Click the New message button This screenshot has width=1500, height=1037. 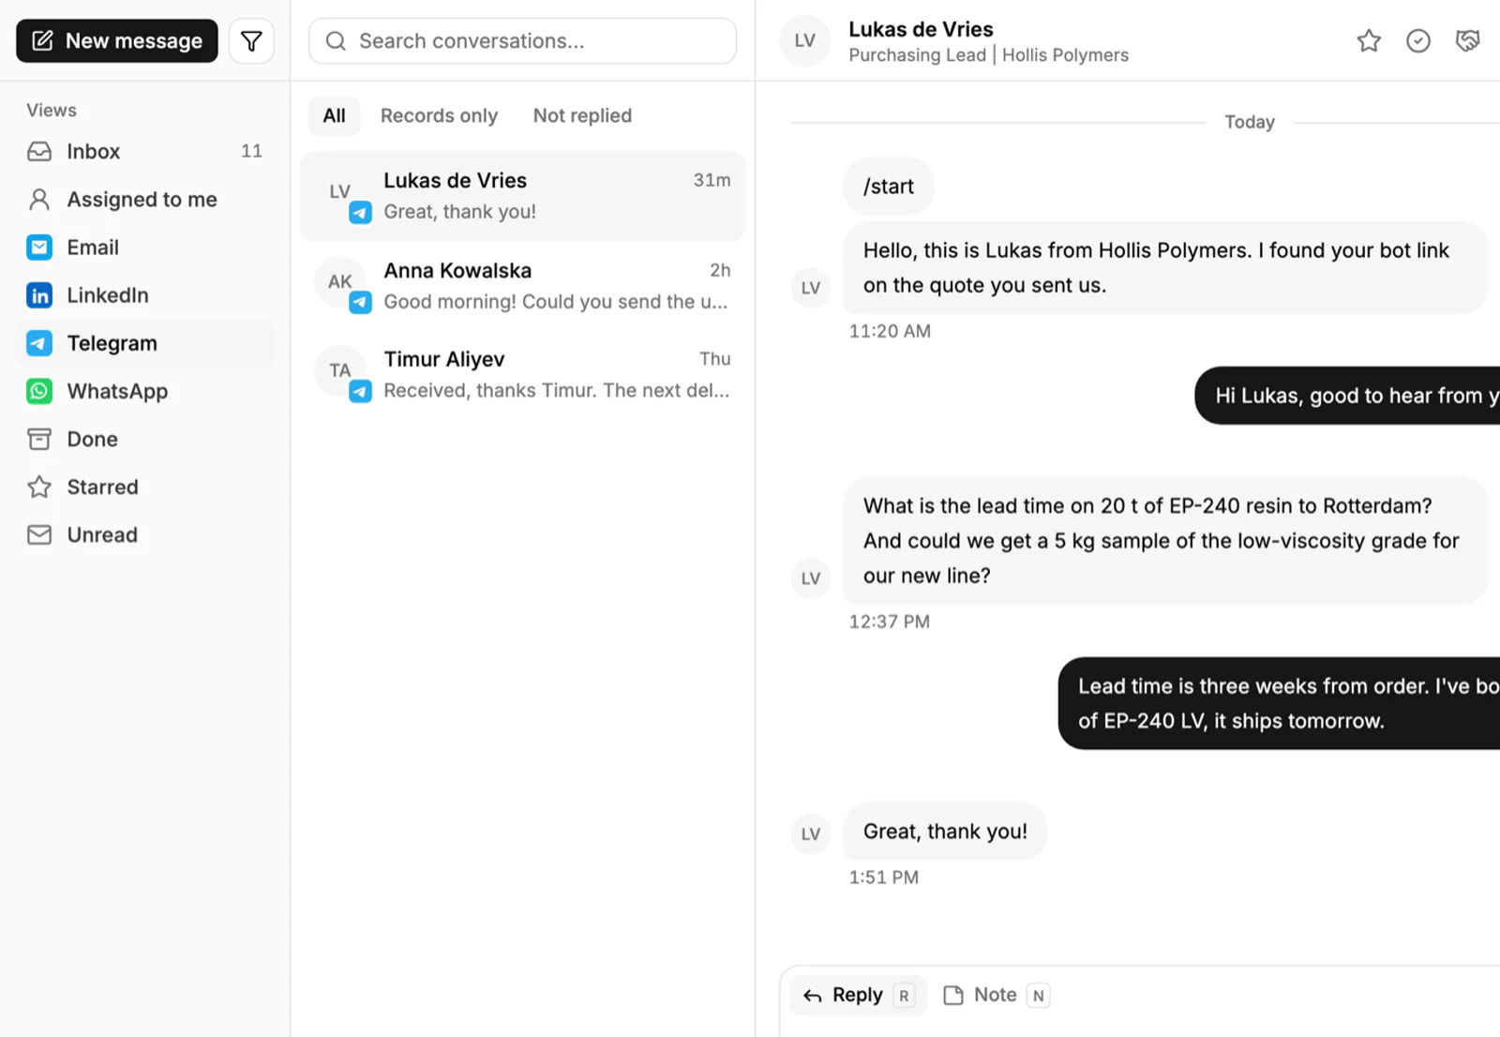point(117,41)
